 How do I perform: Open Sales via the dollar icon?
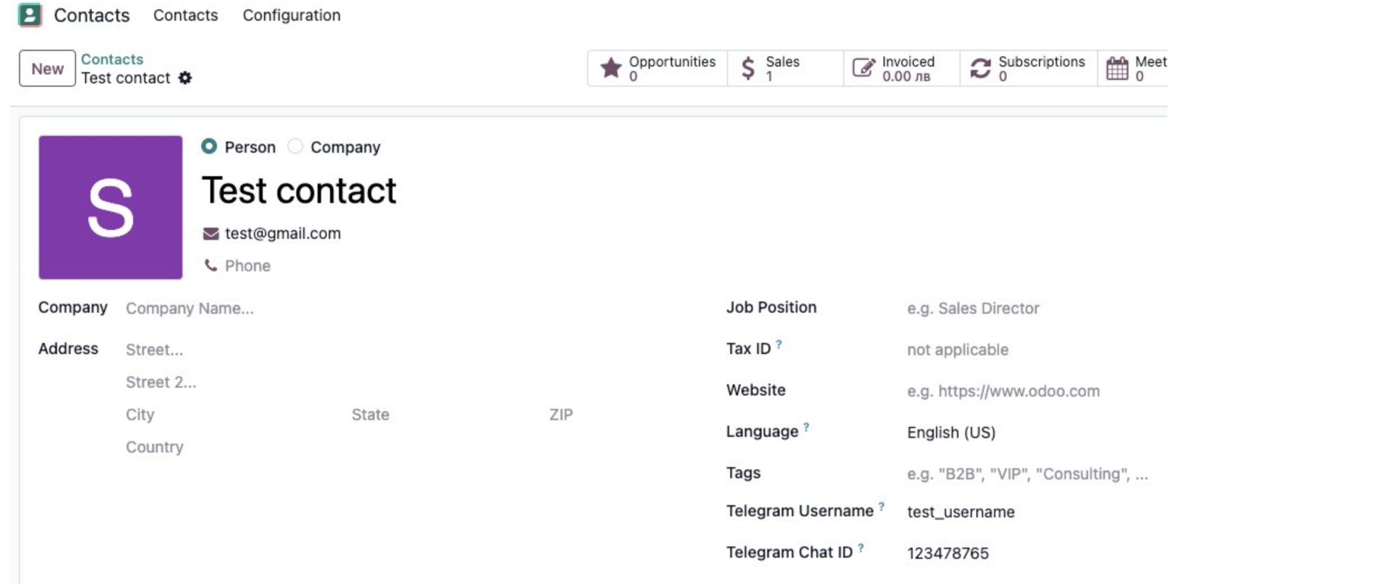[x=748, y=68]
